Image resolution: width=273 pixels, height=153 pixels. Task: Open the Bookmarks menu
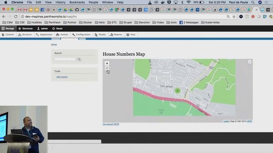[77, 2]
